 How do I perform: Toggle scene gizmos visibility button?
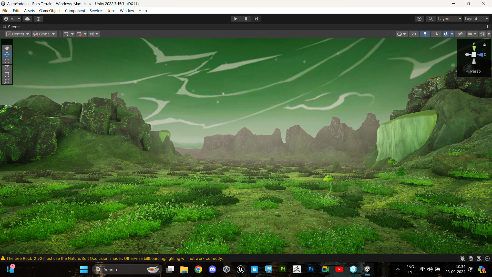[483, 34]
